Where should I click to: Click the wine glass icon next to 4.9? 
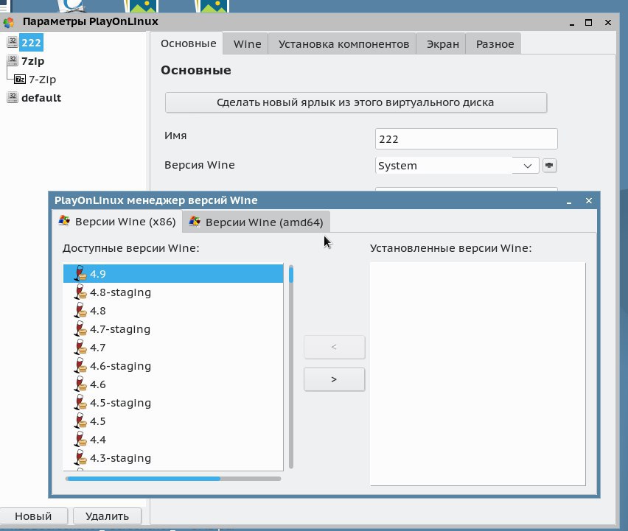(80, 274)
